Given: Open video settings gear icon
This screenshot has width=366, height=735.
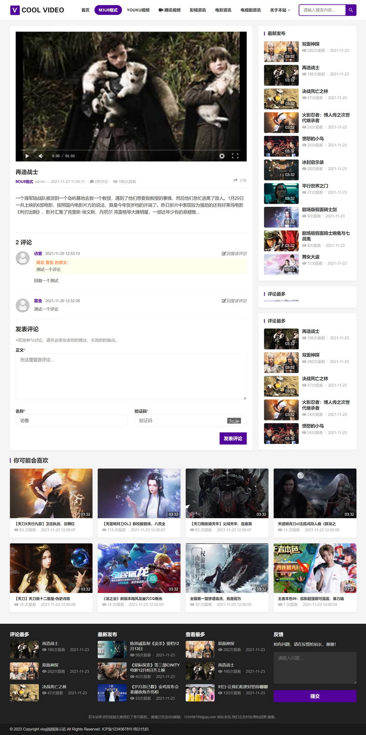Looking at the screenshot, I should (x=222, y=156).
